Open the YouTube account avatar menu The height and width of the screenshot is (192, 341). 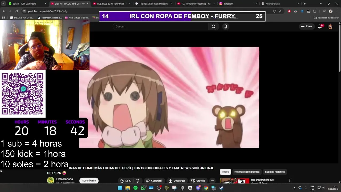point(330,26)
